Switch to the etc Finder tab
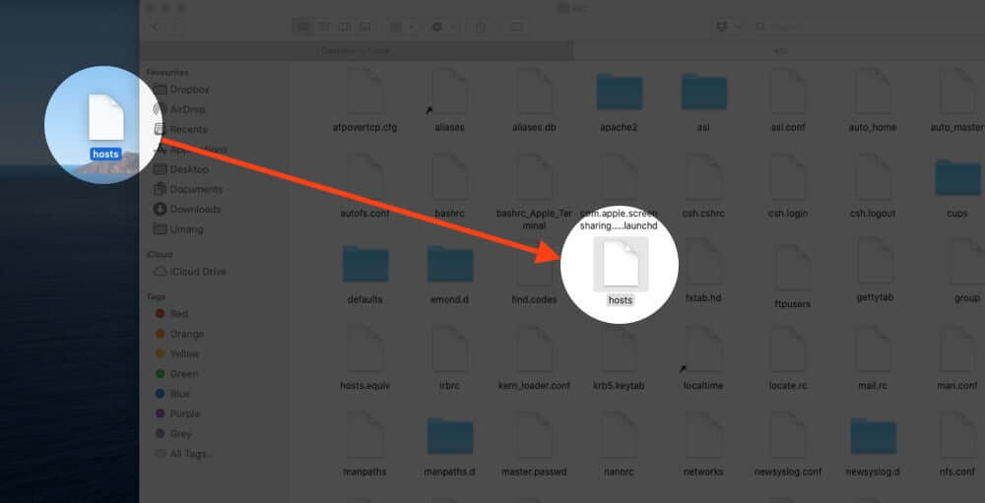The image size is (985, 503). (779, 51)
